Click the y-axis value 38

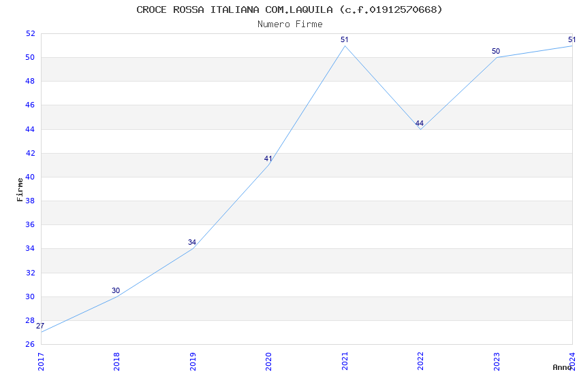pyautogui.click(x=30, y=201)
